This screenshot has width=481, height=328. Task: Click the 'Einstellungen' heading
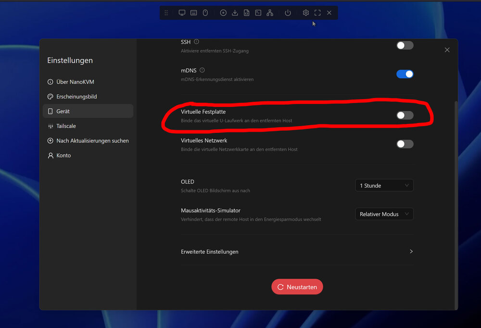[x=70, y=61]
